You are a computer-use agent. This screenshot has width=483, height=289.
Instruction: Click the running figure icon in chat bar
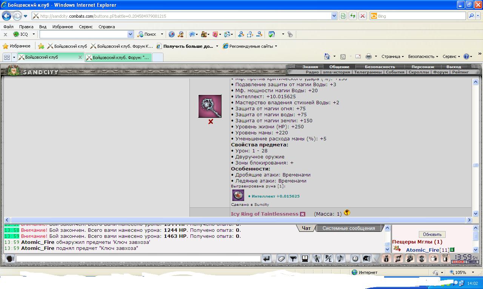(317, 259)
